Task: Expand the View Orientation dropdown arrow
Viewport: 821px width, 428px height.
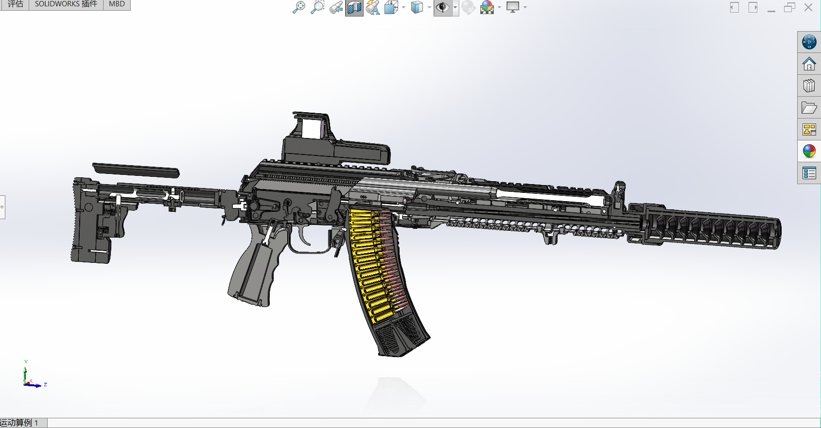Action: (403, 7)
